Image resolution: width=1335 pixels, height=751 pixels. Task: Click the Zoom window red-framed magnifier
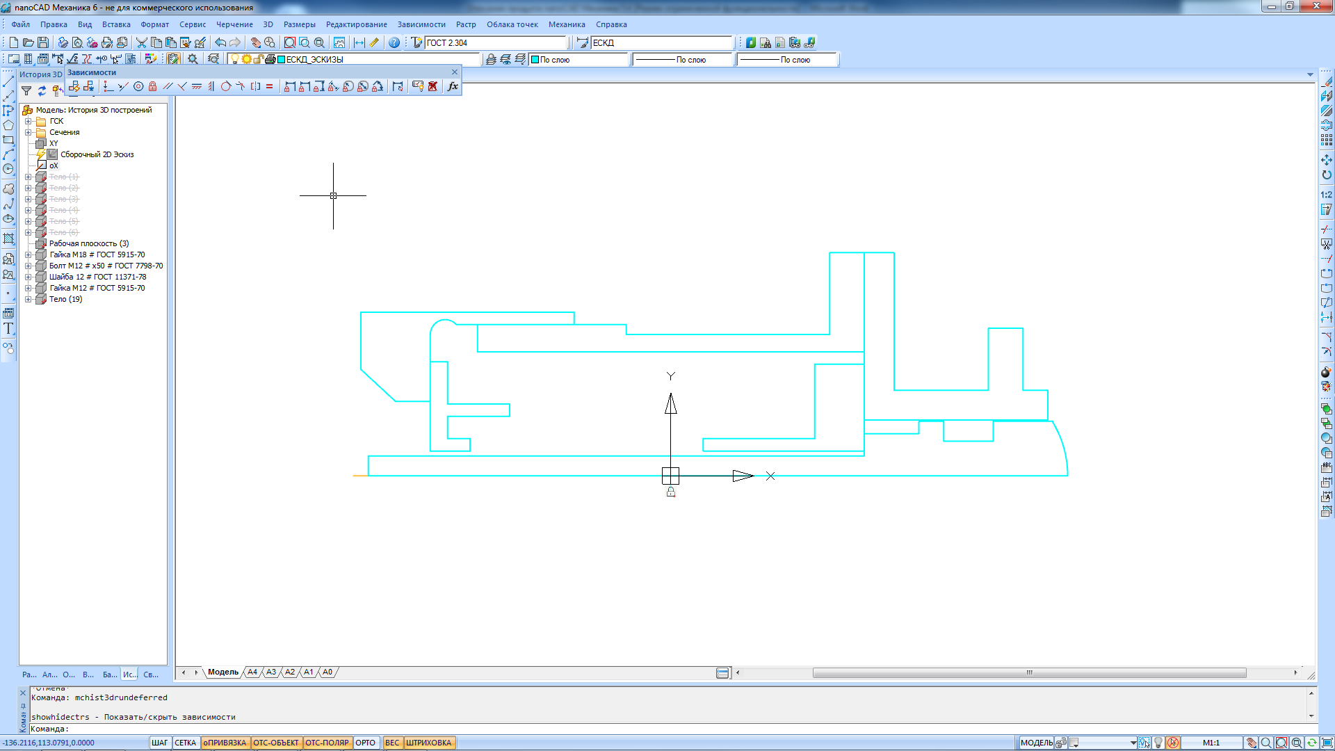(x=290, y=42)
